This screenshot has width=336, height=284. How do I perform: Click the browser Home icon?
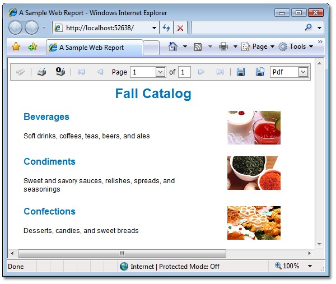coord(174,47)
